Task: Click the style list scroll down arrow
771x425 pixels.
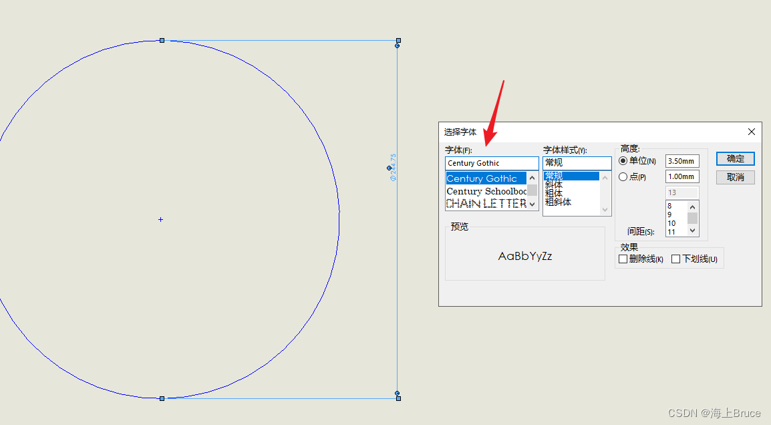Action: [605, 210]
